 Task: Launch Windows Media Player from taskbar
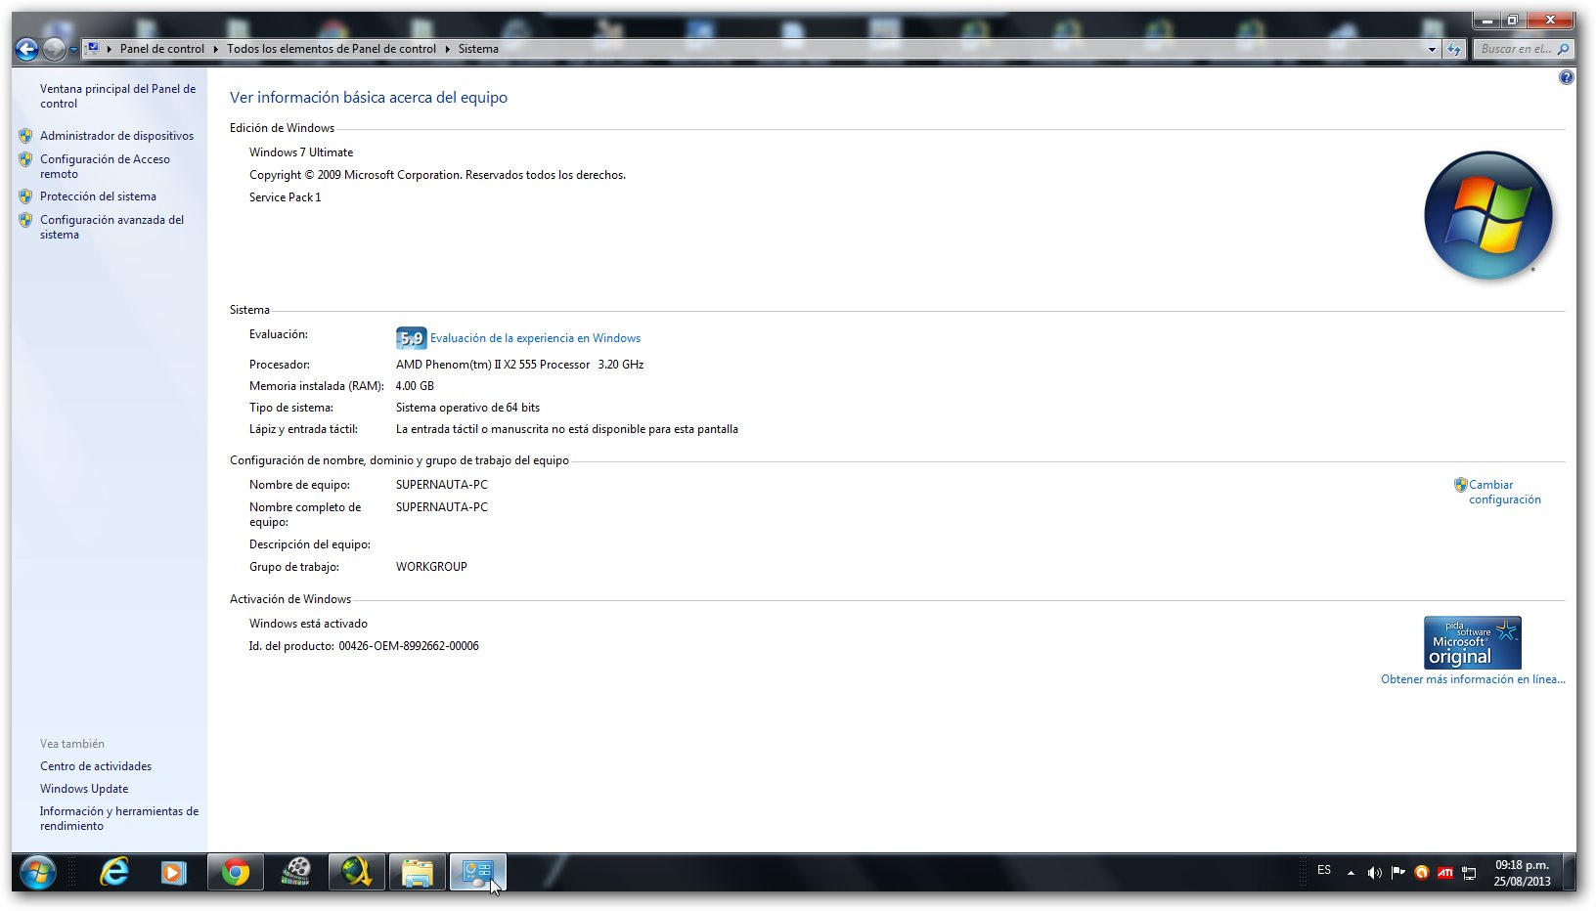click(x=174, y=872)
